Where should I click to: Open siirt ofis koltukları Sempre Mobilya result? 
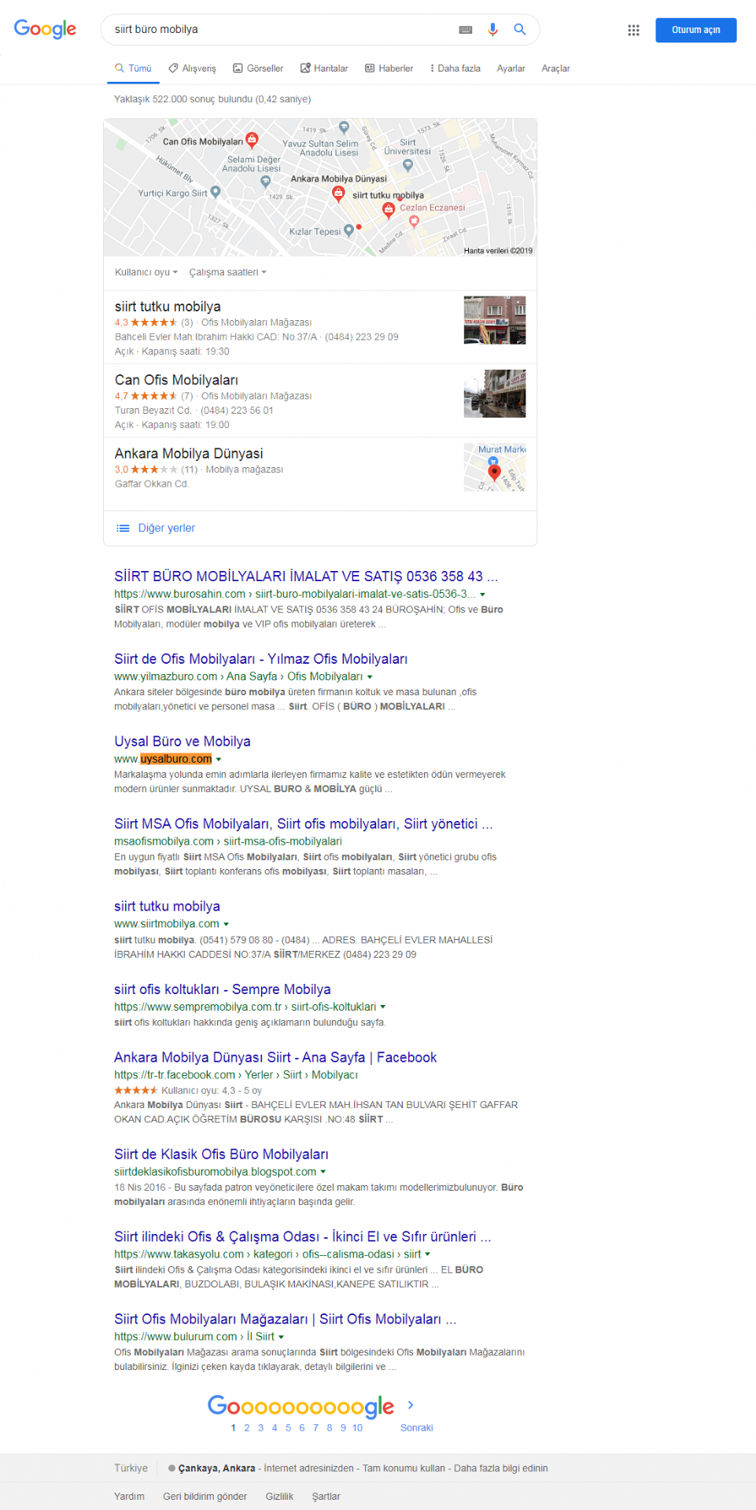pyautogui.click(x=223, y=989)
